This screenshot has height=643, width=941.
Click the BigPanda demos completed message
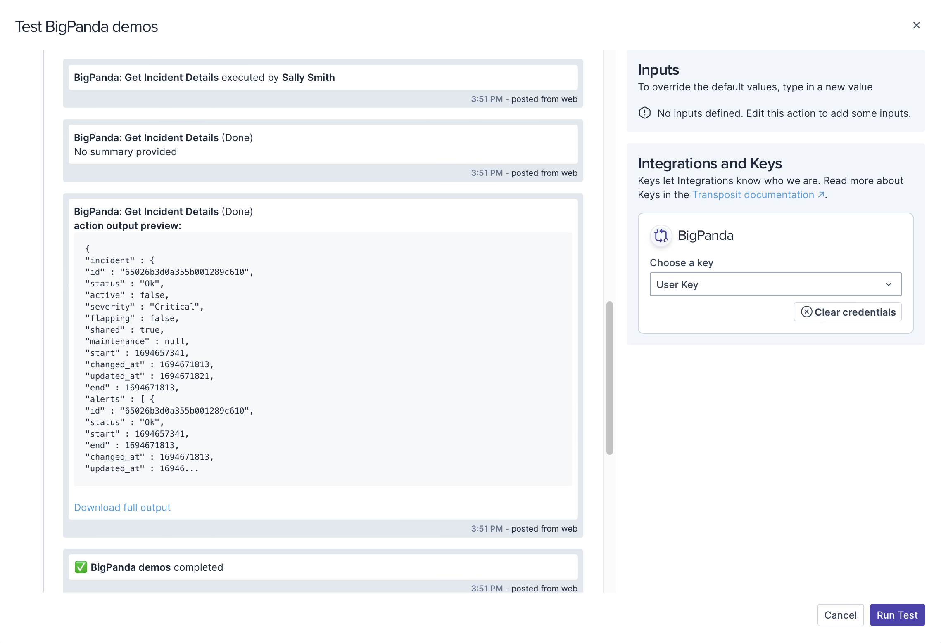pos(322,567)
